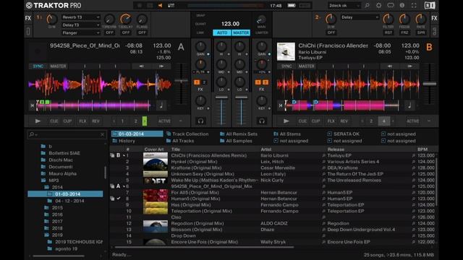Enable FX assign 2 on channel A

coord(204,82)
